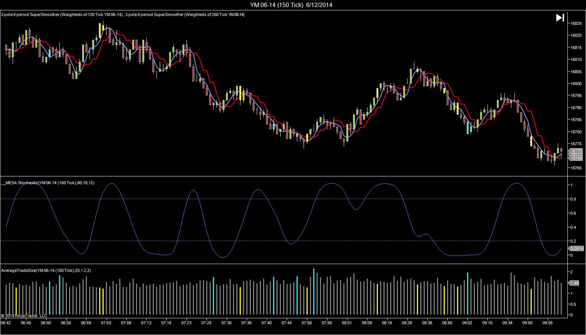Click the 0.0914 stochastic value marker
Image resolution: width=586 pixels, height=335 pixels.
[576, 248]
